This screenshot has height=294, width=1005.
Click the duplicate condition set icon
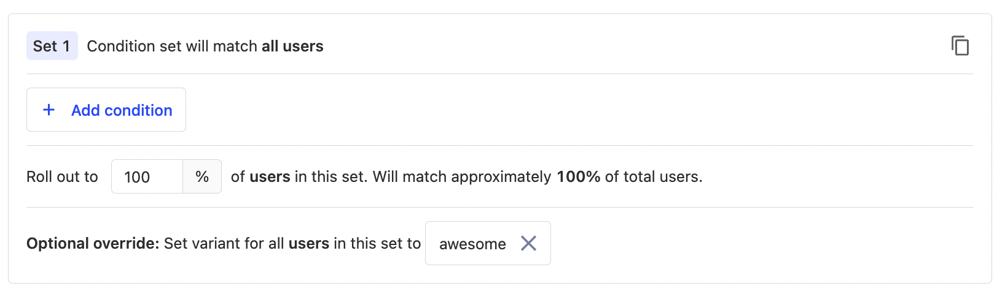960,46
